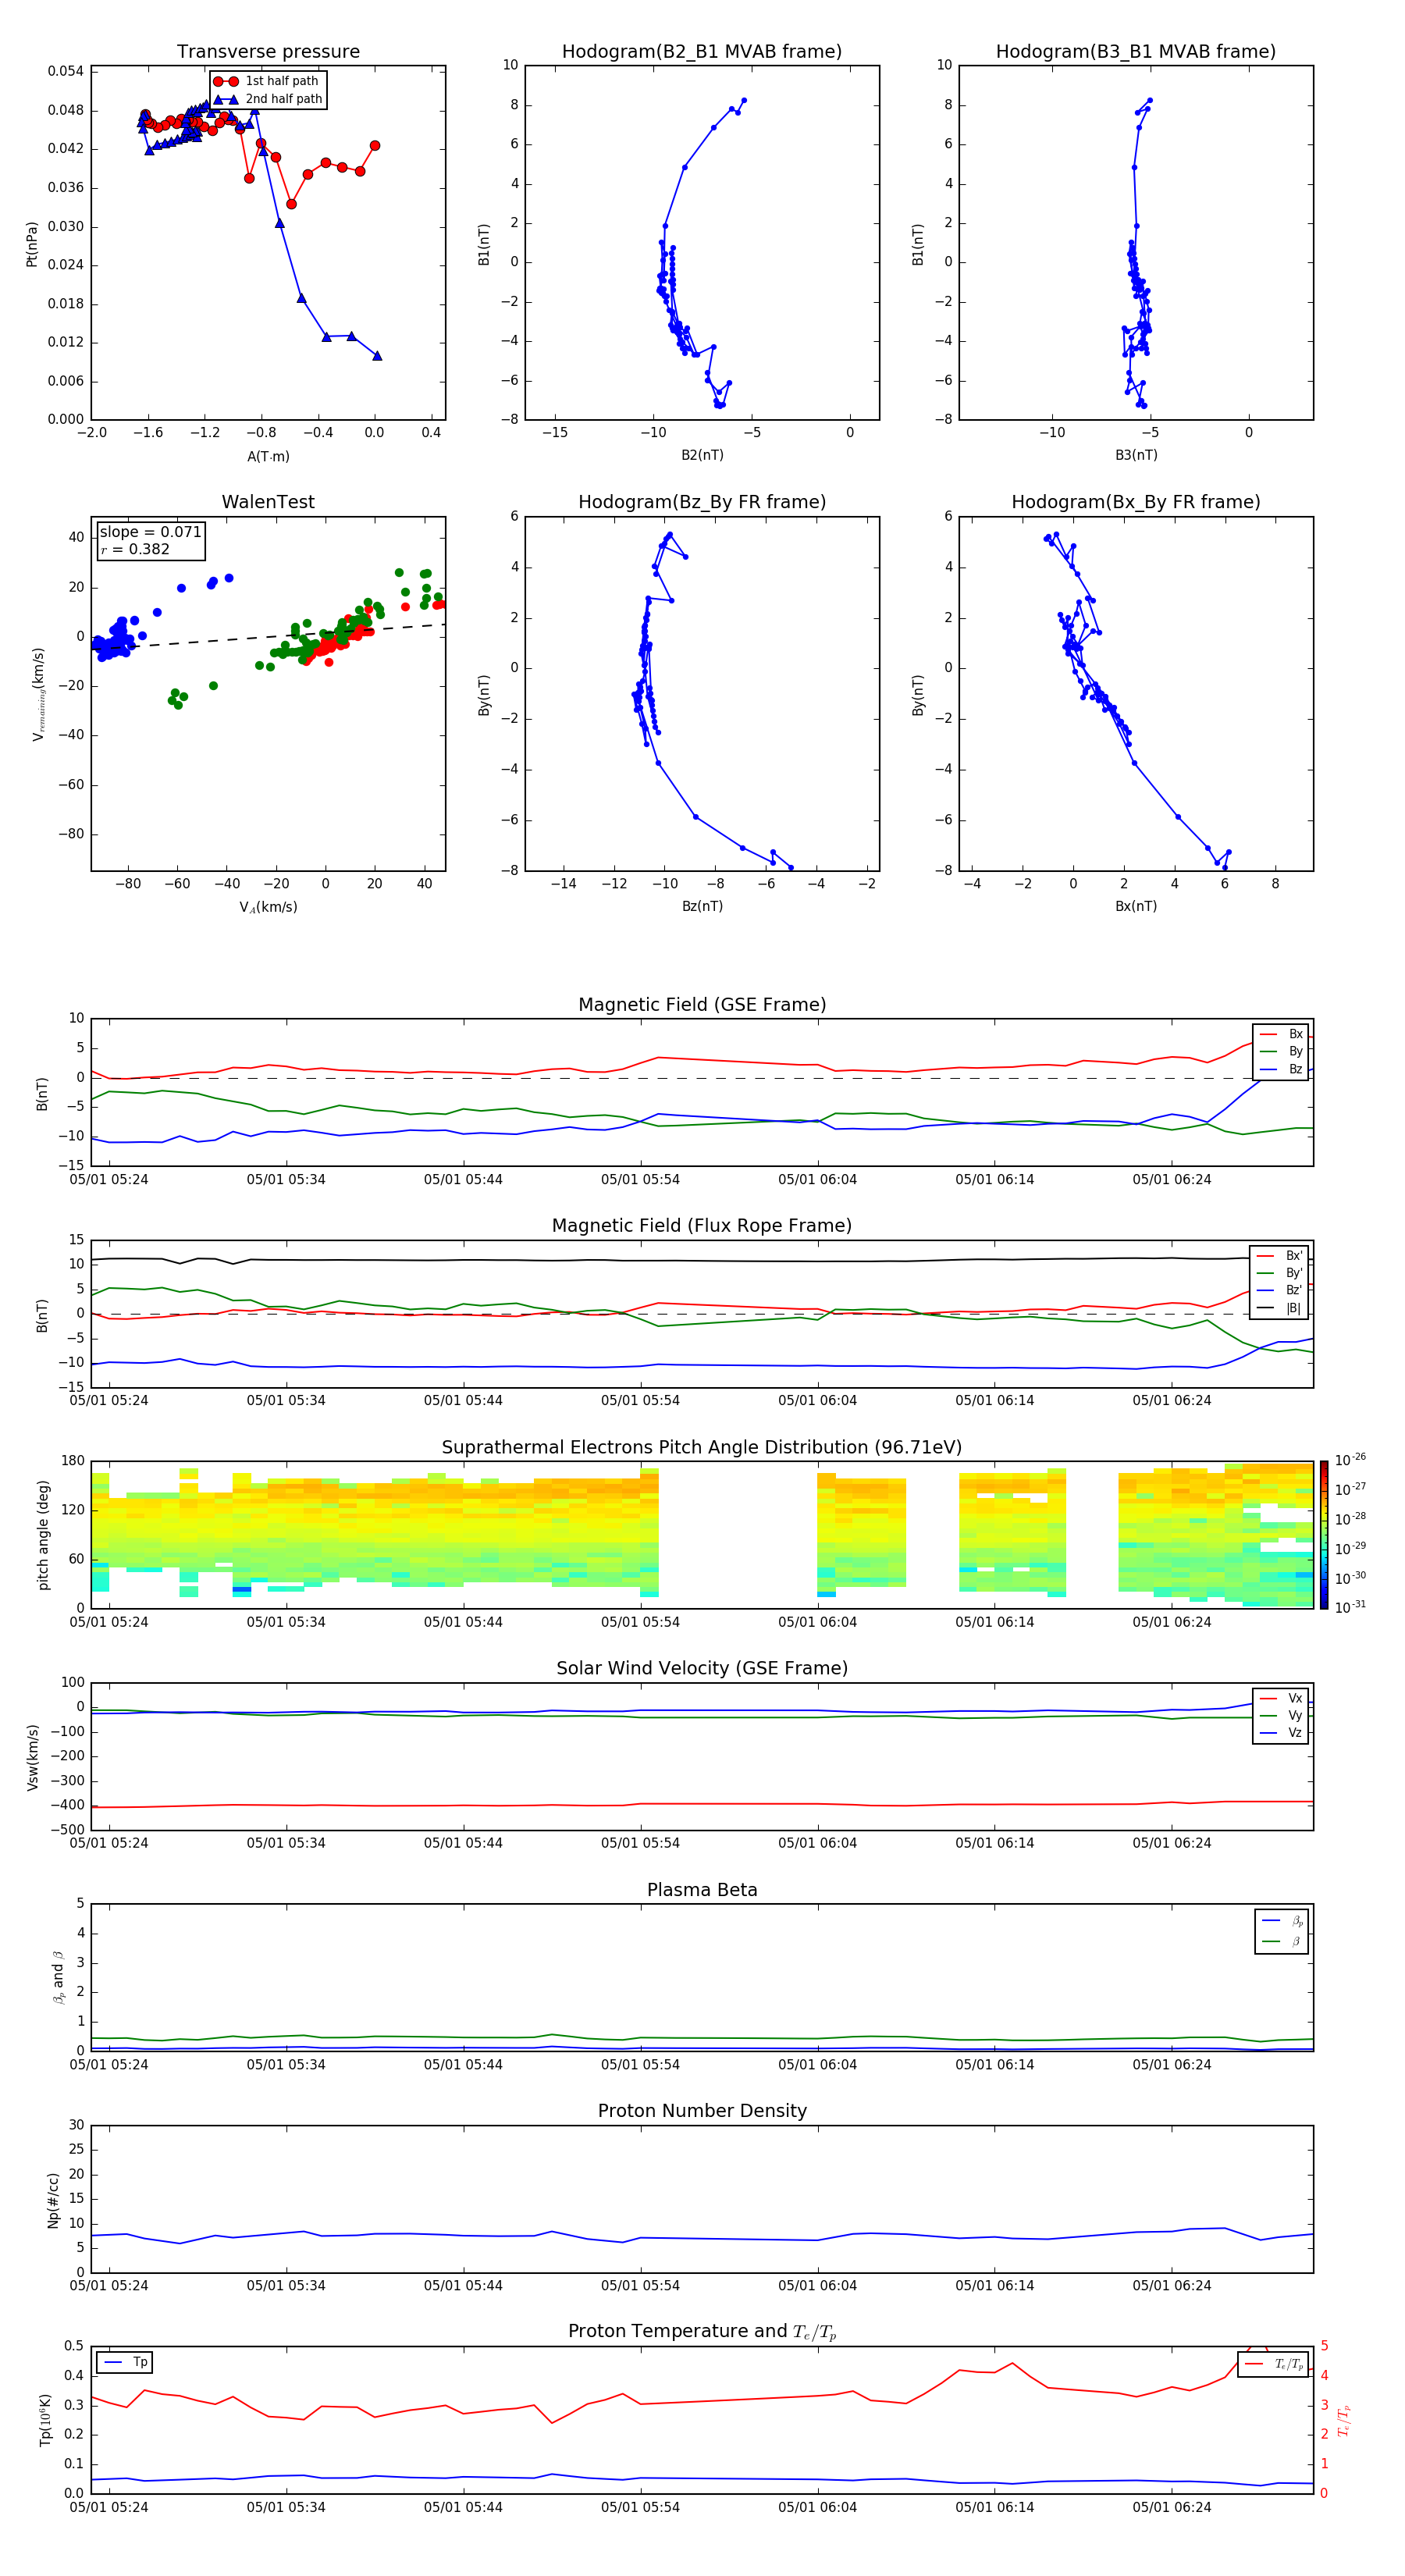Click 'Hodogram(Bx_By FR frame)' title
The height and width of the screenshot is (2576, 1405).
(1136, 502)
